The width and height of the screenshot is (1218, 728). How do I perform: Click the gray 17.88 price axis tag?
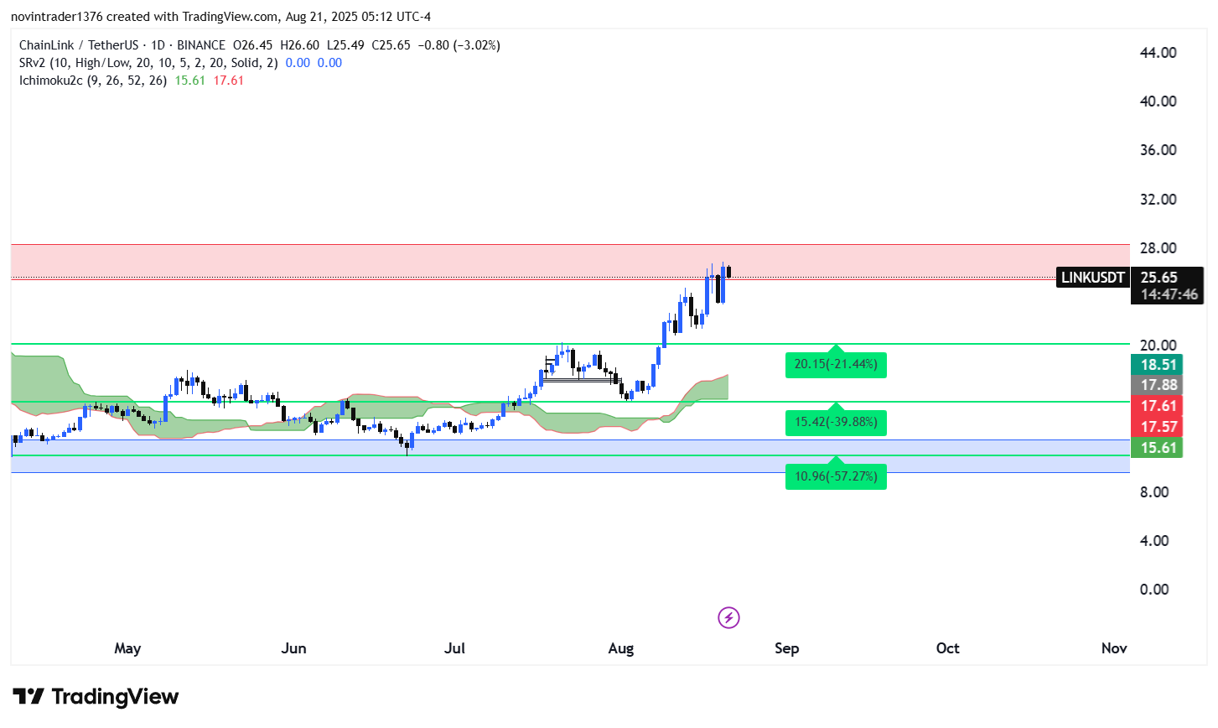click(1158, 385)
